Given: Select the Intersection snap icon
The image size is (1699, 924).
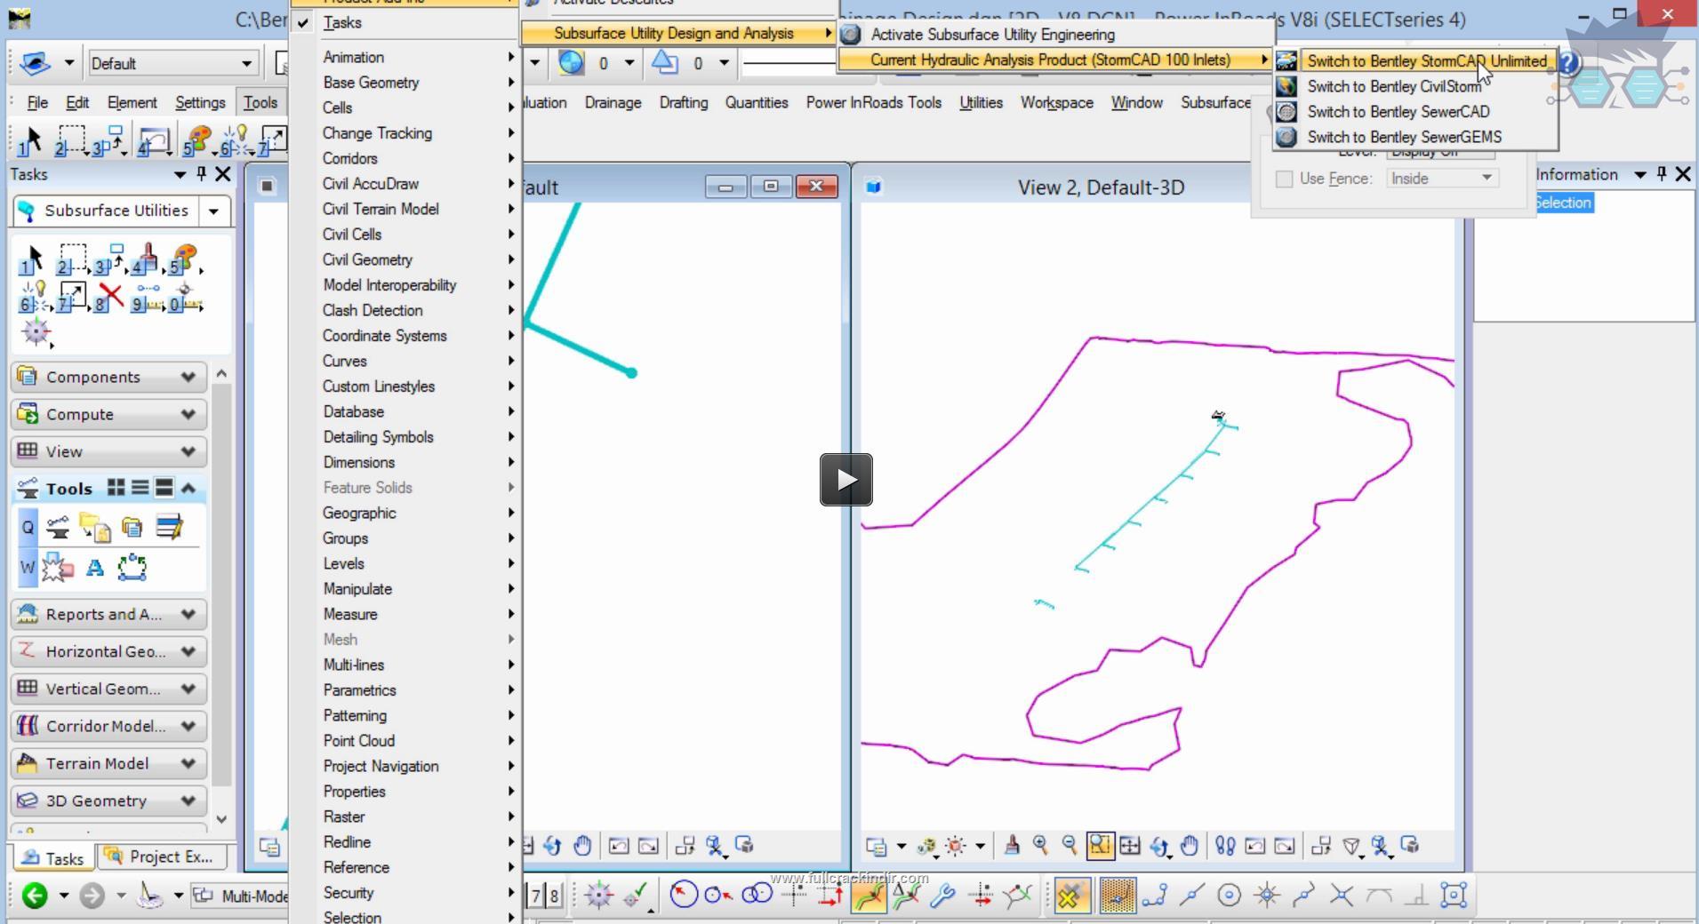Looking at the screenshot, I should (1342, 895).
